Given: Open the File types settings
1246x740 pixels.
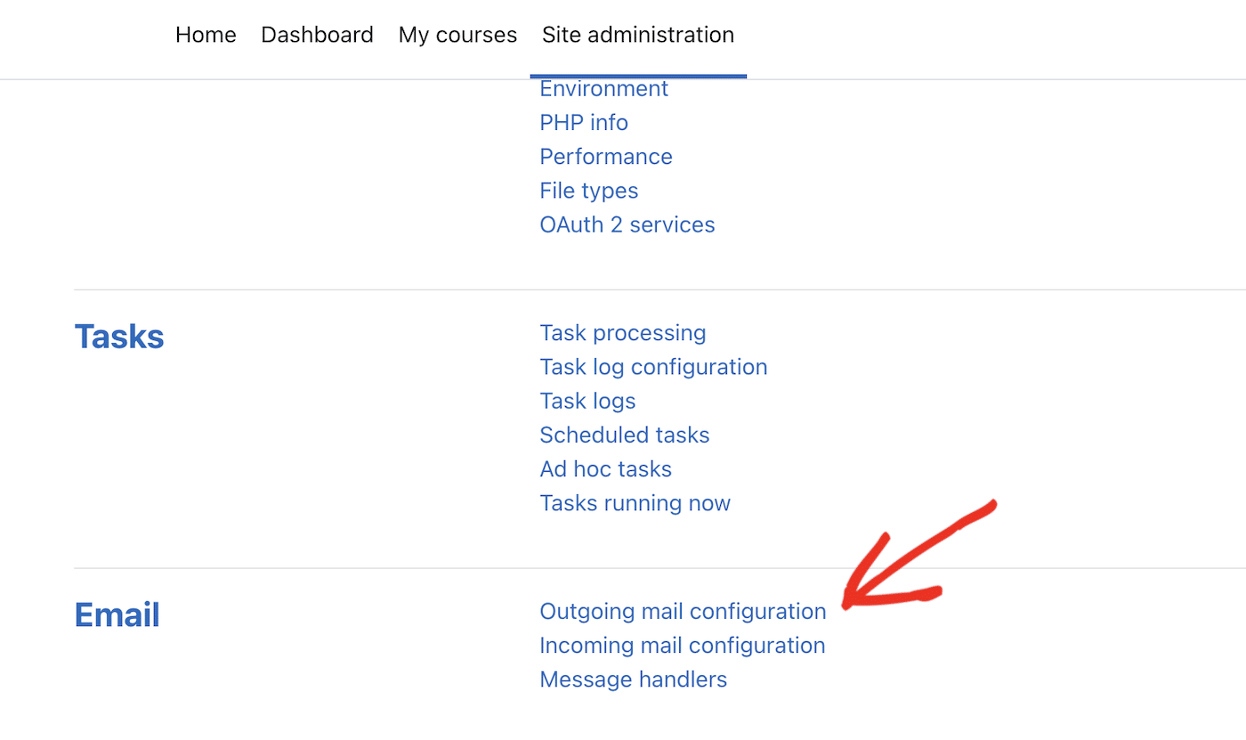Looking at the screenshot, I should [x=588, y=190].
